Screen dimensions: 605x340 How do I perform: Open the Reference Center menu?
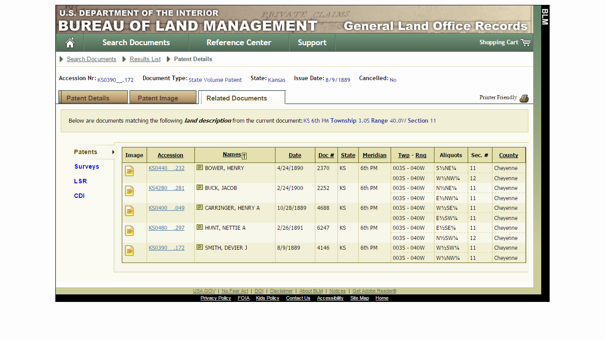[x=239, y=42]
